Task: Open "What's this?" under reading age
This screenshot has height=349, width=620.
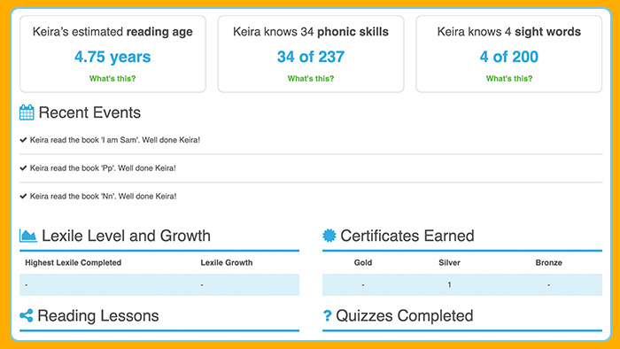Action: (x=112, y=79)
